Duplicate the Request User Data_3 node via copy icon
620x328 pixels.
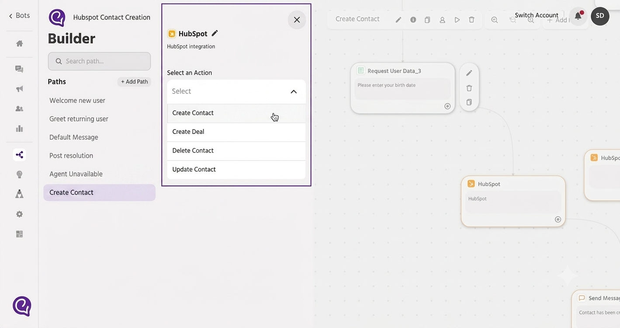(469, 102)
